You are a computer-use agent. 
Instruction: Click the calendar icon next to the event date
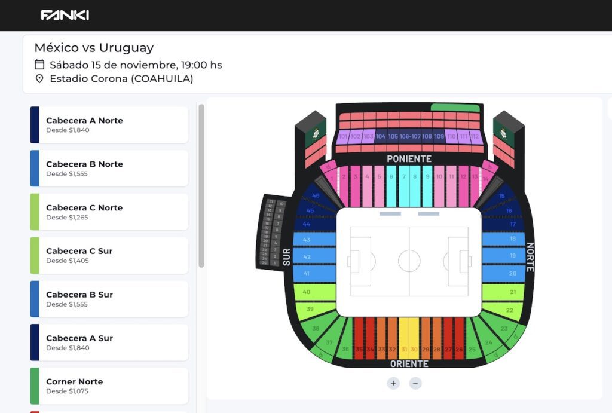(x=39, y=65)
